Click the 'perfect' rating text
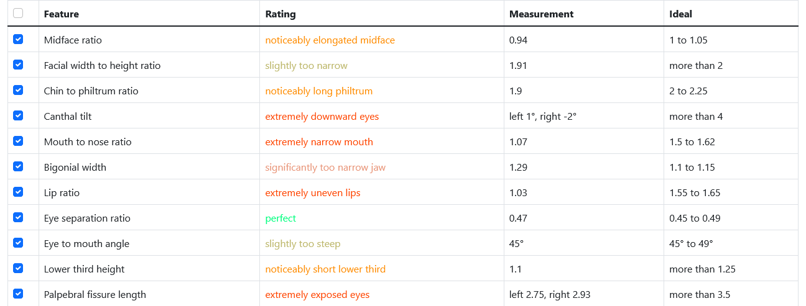 [280, 218]
